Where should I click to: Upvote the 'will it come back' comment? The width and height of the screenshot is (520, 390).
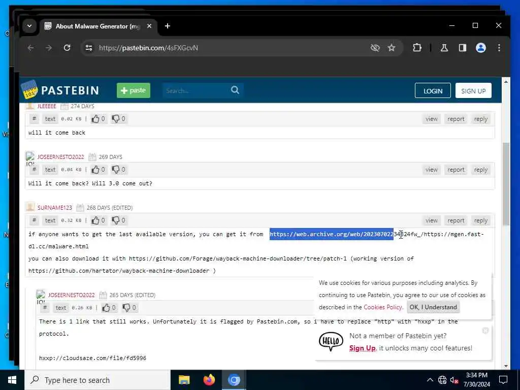[98, 119]
